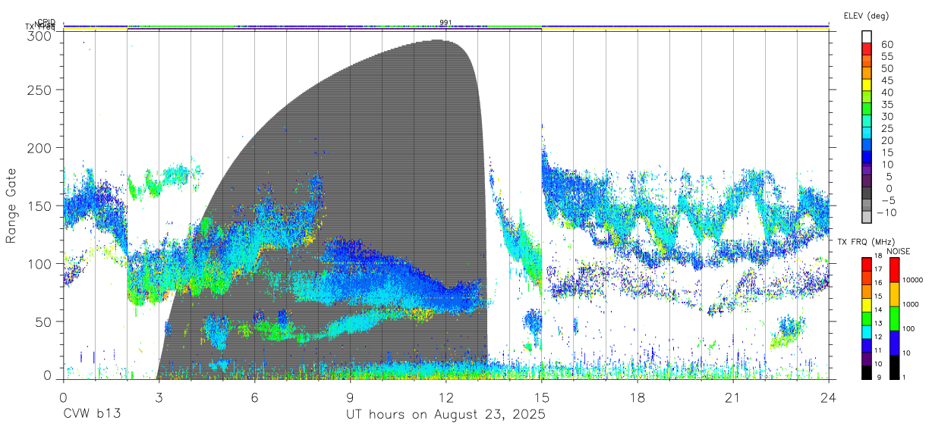Click the 18 tick on UT hours axis
The height and width of the screenshot is (430, 932).
[x=638, y=397]
